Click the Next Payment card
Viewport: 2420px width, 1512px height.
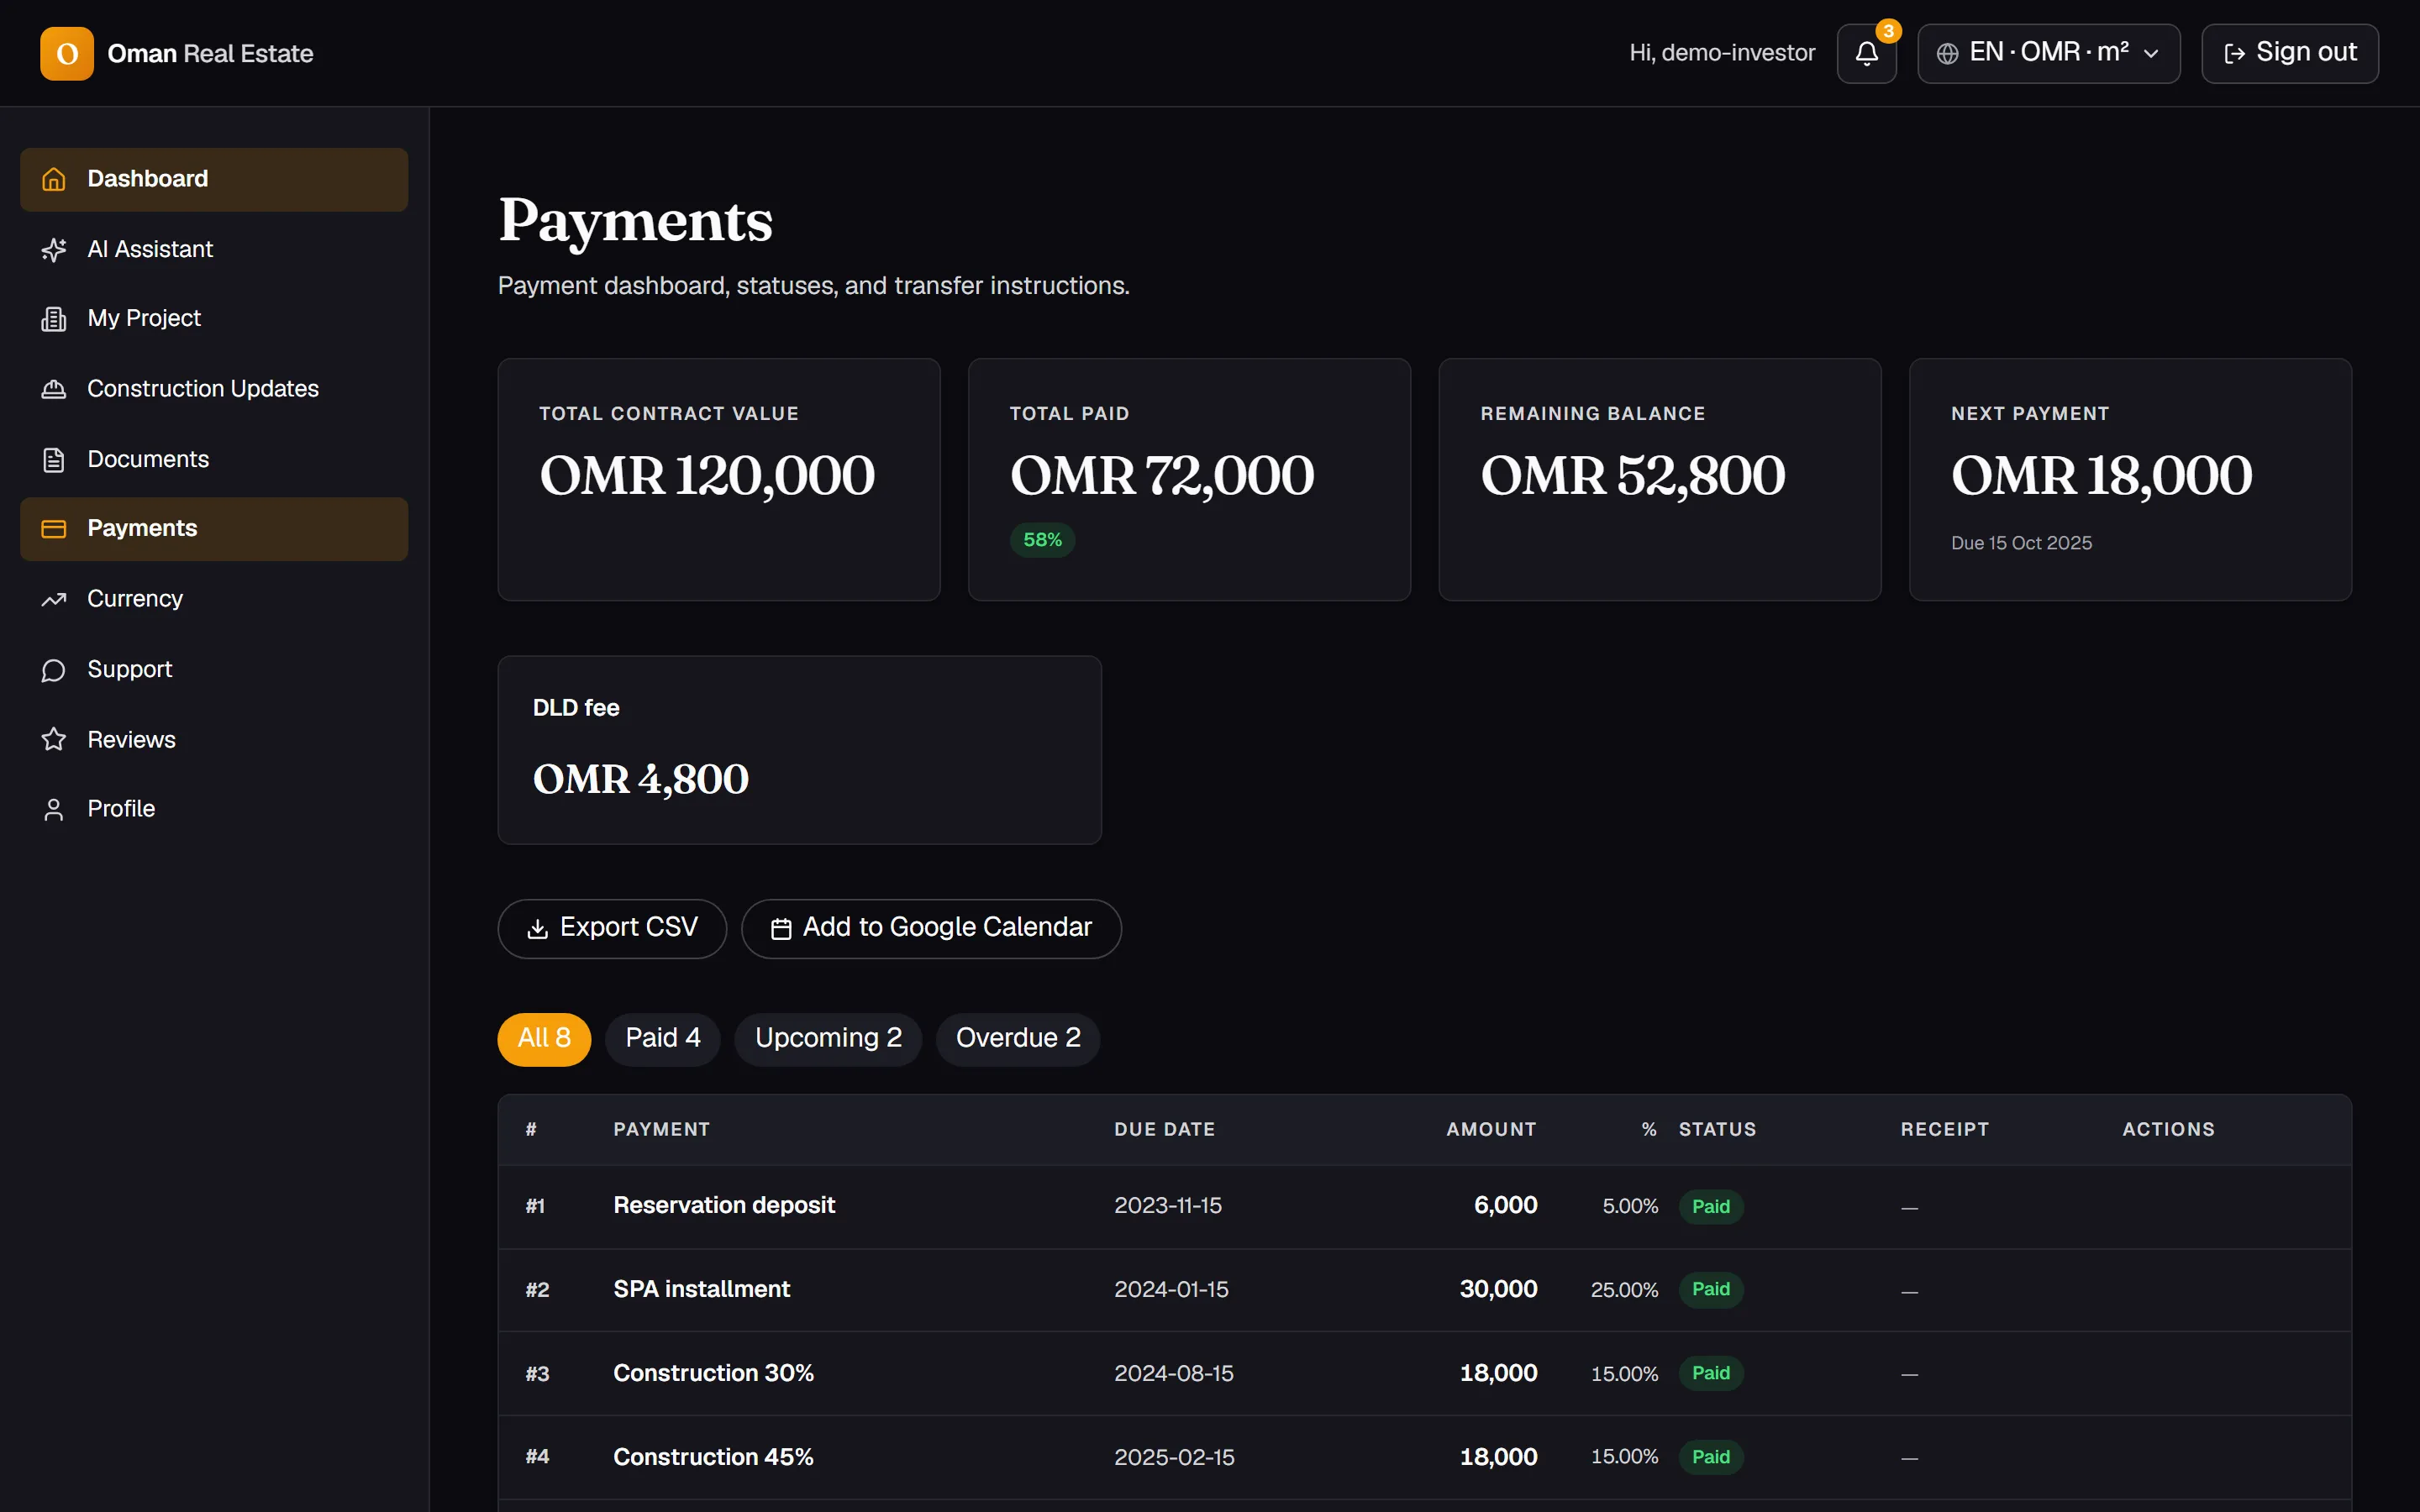coord(2130,480)
